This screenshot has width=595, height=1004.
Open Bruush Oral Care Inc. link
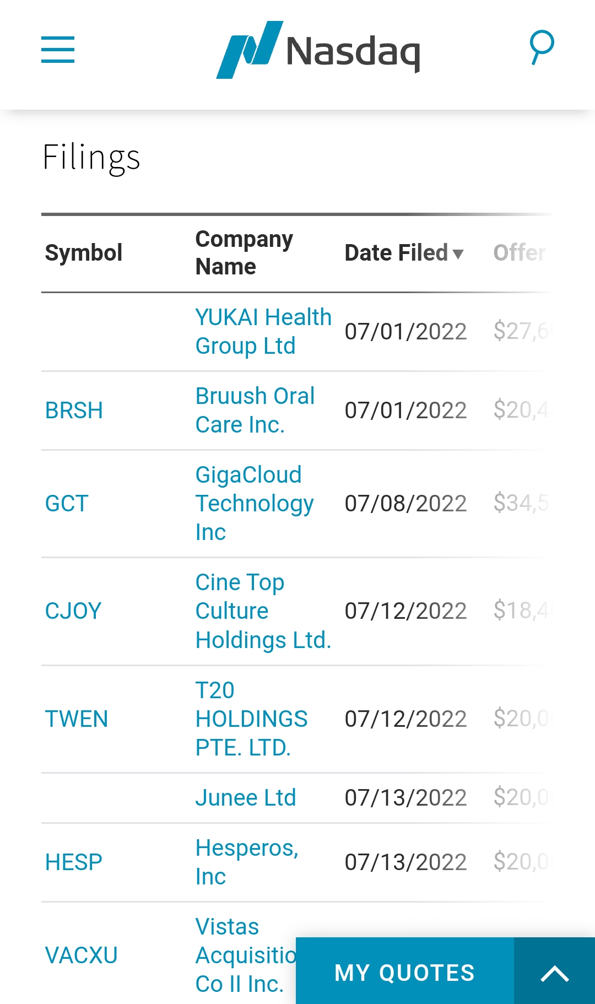tap(255, 411)
